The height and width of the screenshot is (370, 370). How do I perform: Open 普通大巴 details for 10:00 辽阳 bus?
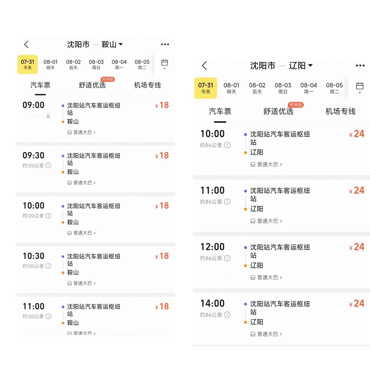266,164
